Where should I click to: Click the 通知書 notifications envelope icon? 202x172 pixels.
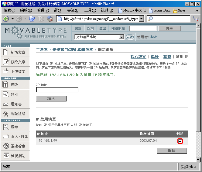point(5,104)
